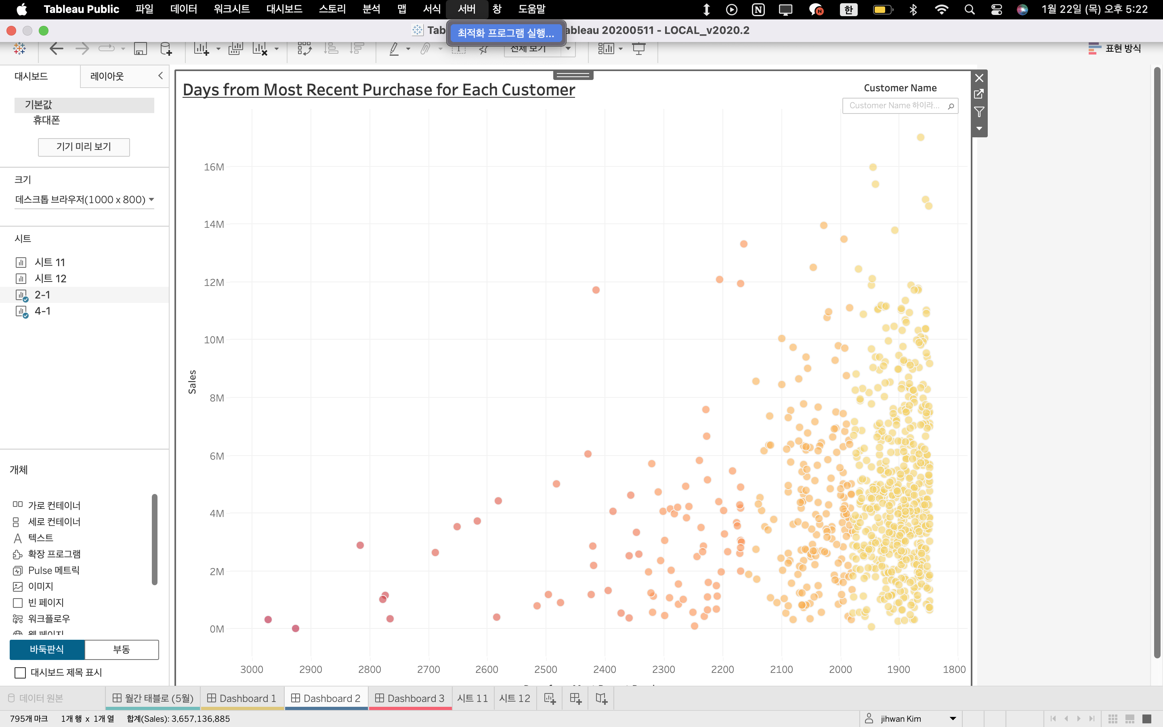Switch to the Dashboard 3 tab
Image resolution: width=1163 pixels, height=727 pixels.
(x=410, y=698)
